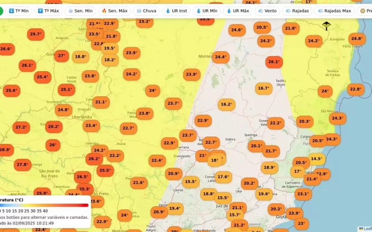Image resolution: width=372 pixels, height=232 pixels.
Task: Enable the Sen. Máx fire icon layer
Action: click(x=114, y=11)
